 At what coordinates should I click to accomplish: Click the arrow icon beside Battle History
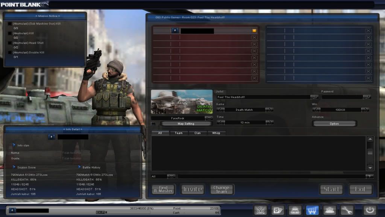79,167
